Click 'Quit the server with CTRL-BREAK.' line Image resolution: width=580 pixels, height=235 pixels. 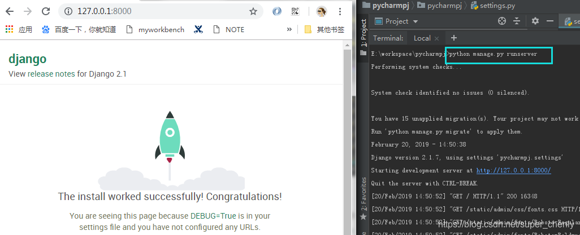[425, 183]
